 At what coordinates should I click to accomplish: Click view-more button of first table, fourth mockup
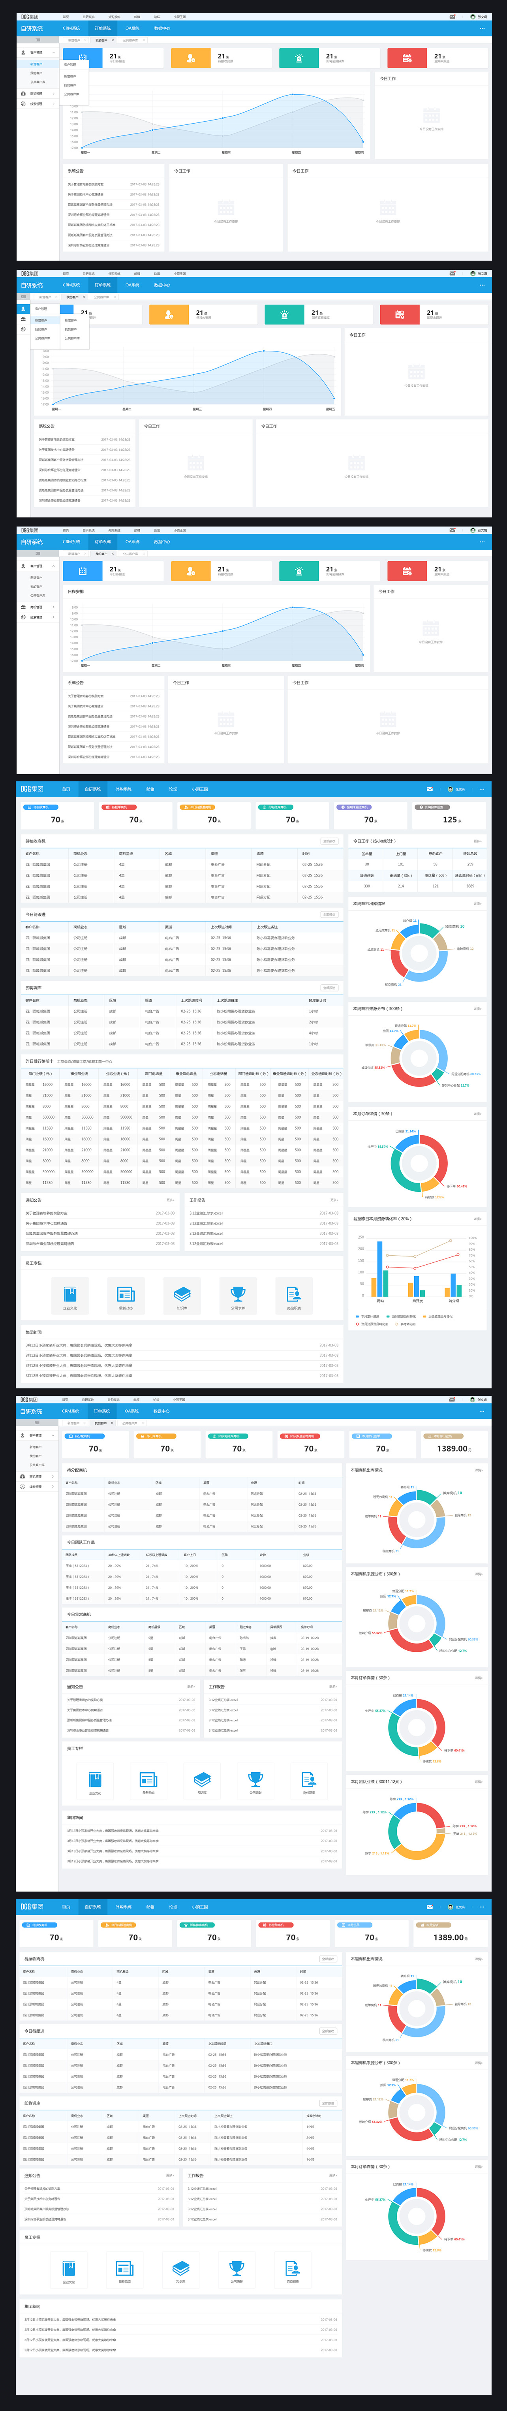click(329, 841)
